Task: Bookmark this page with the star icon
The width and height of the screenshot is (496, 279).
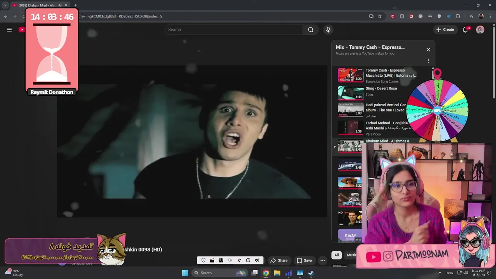Action: point(380,16)
